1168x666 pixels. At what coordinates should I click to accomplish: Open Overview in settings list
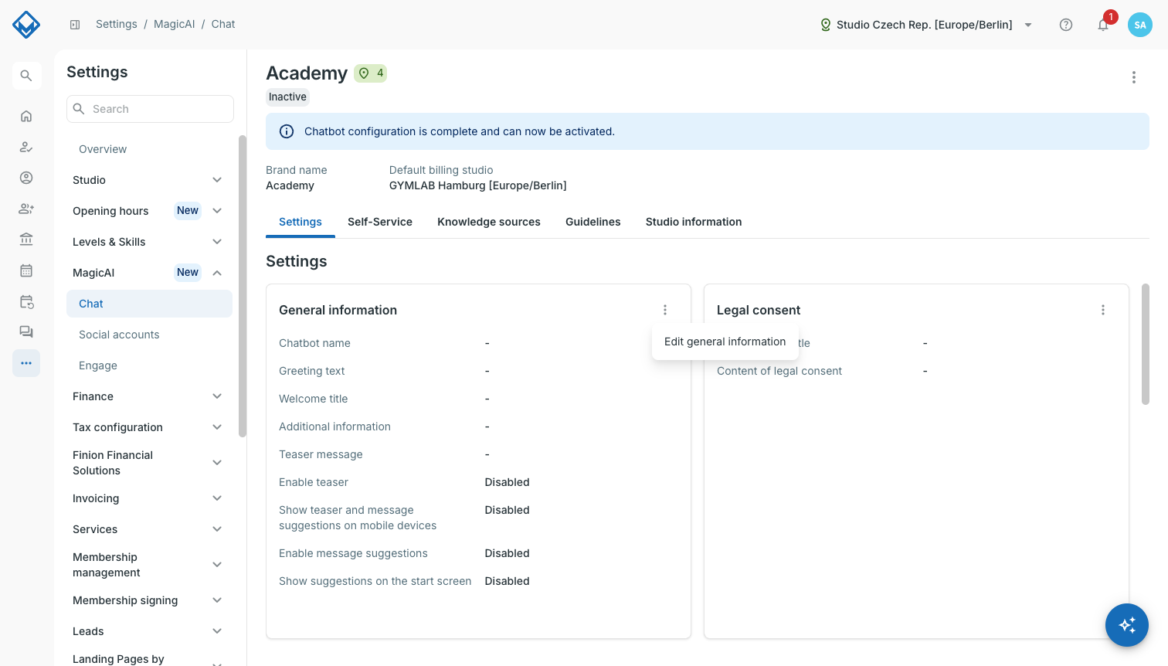coord(149,149)
